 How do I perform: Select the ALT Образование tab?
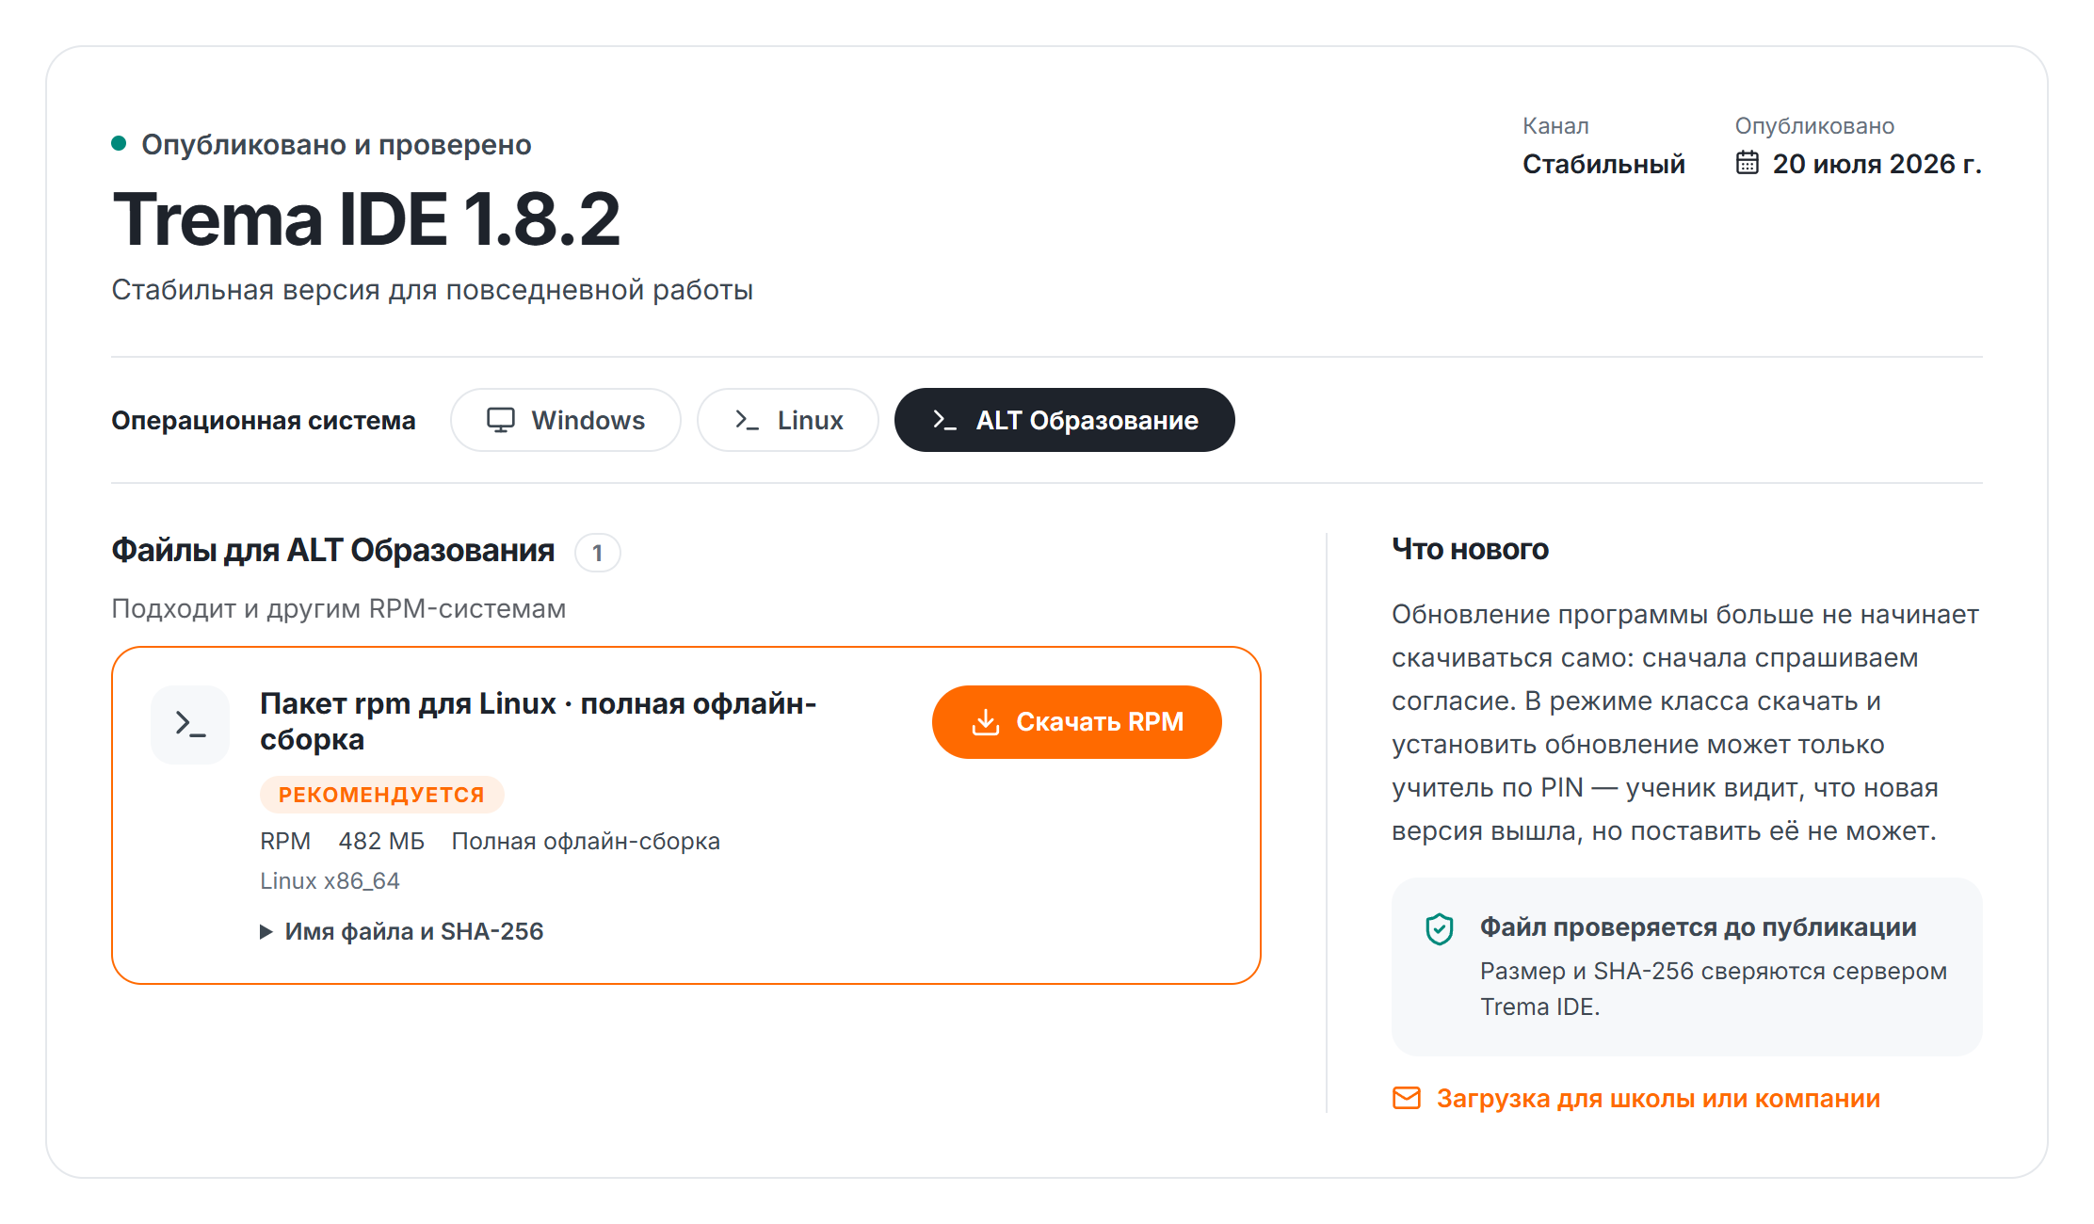tap(1064, 420)
